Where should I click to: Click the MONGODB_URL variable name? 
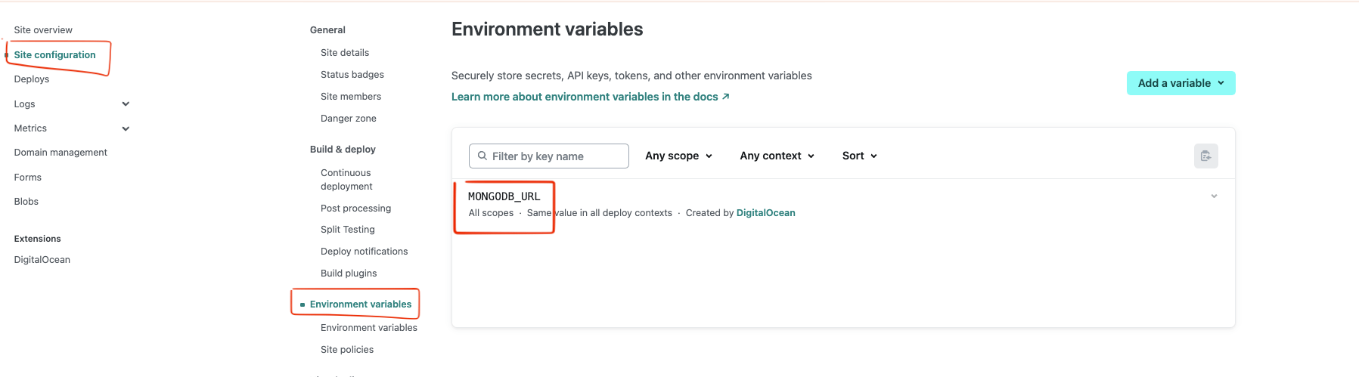[x=504, y=196]
